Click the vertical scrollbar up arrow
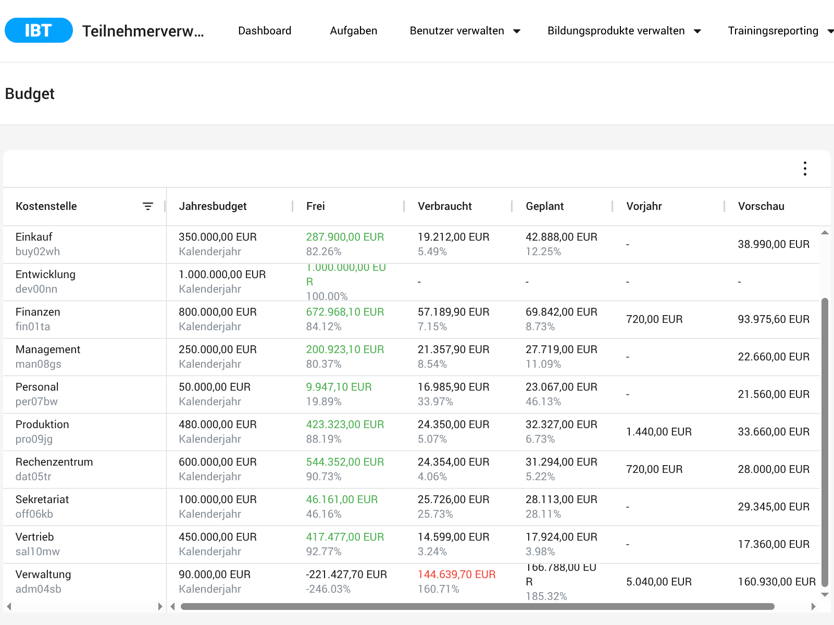The image size is (834, 625). point(825,232)
